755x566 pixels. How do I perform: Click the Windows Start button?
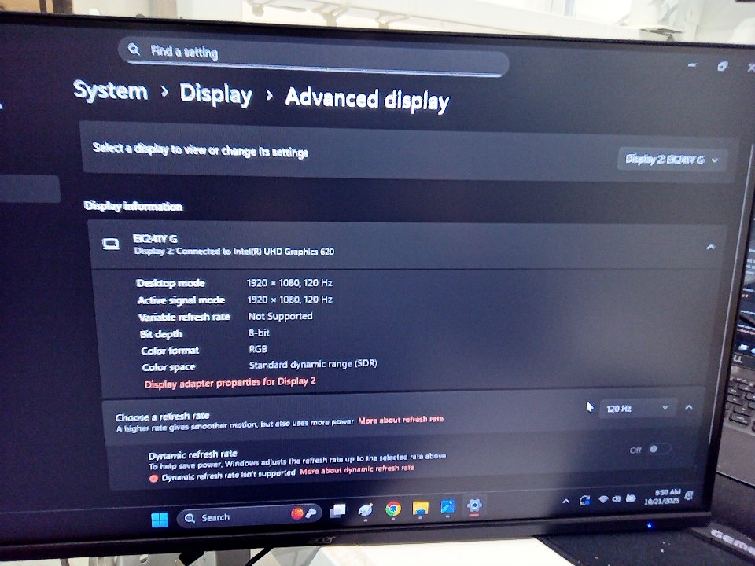pyautogui.click(x=160, y=519)
